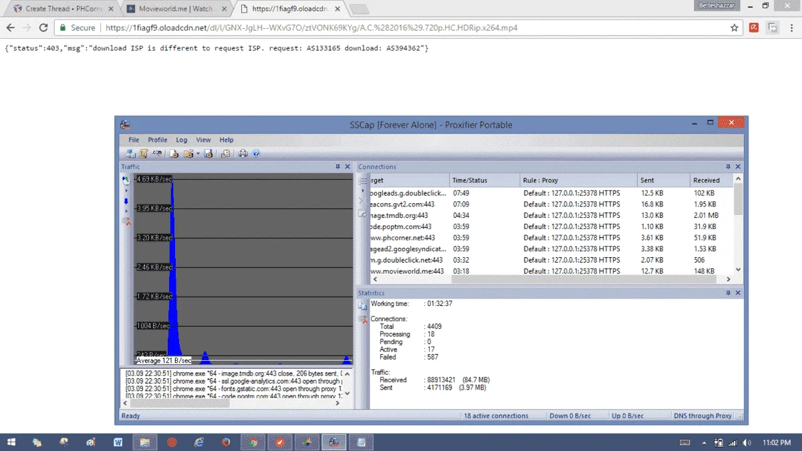
Task: Bookmark this page with the star icon
Action: pos(734,28)
